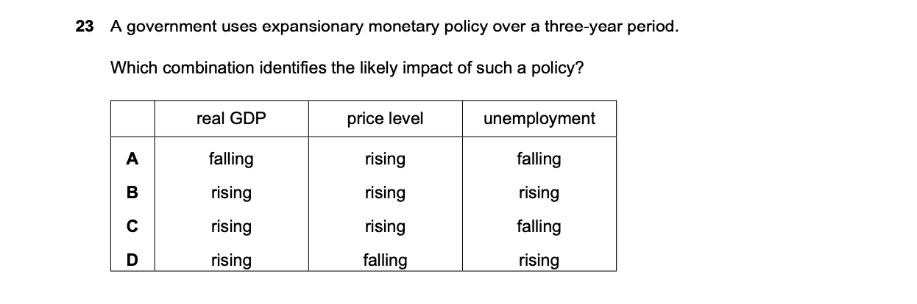Click the 'real GDP' column header
This screenshot has width=917, height=304.
coord(231,118)
